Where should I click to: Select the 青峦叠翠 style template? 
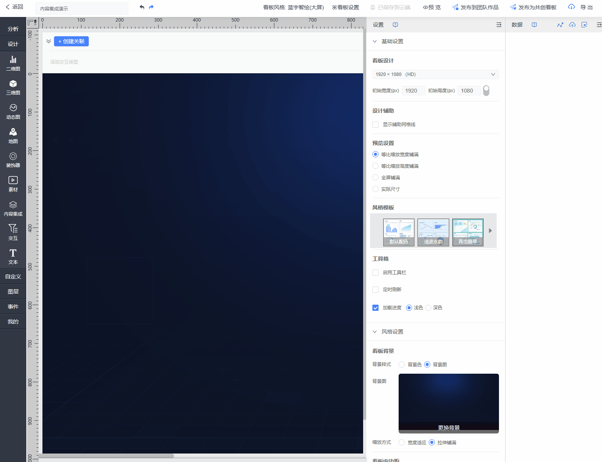[468, 233]
